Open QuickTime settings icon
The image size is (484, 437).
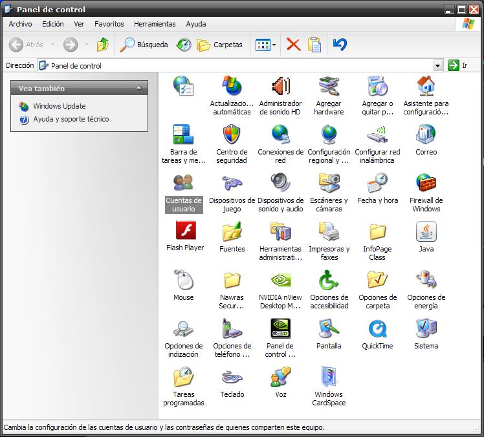pos(377,328)
